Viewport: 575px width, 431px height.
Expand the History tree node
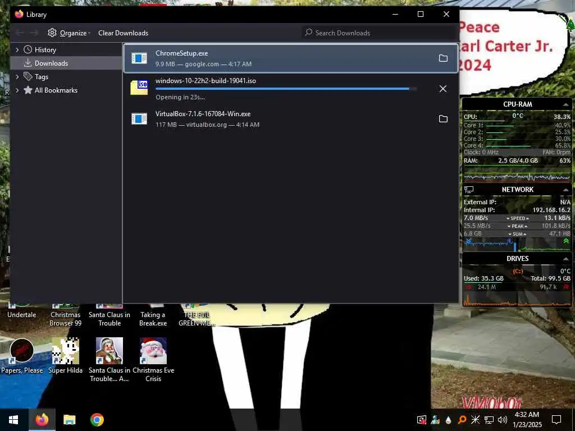pyautogui.click(x=17, y=50)
